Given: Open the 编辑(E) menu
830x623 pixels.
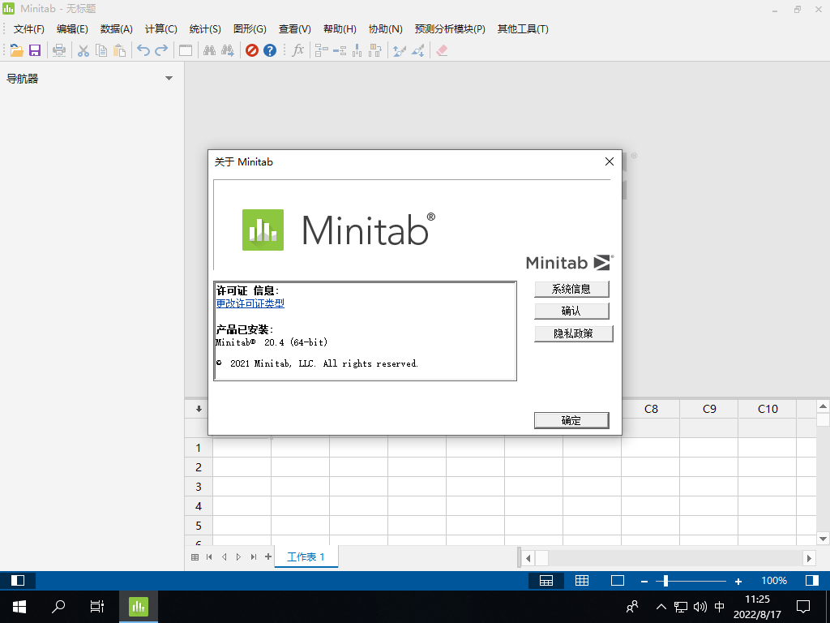Looking at the screenshot, I should click(72, 29).
